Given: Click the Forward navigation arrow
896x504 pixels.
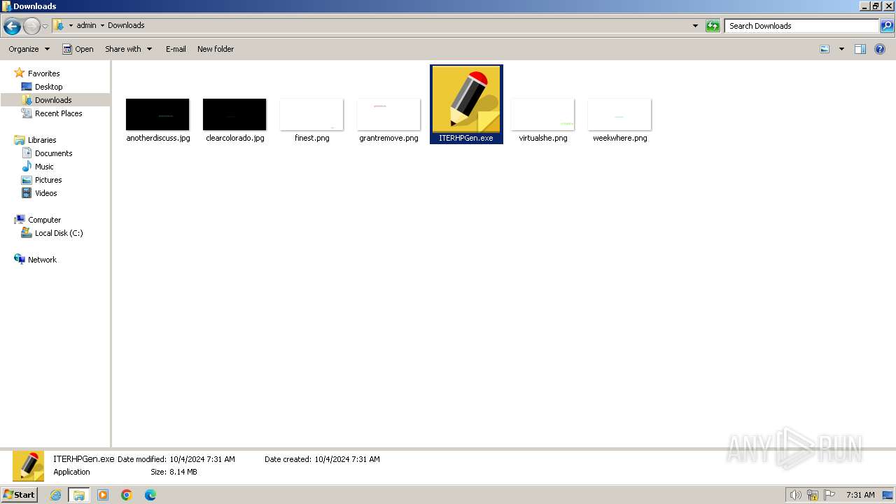Looking at the screenshot, I should (31, 27).
